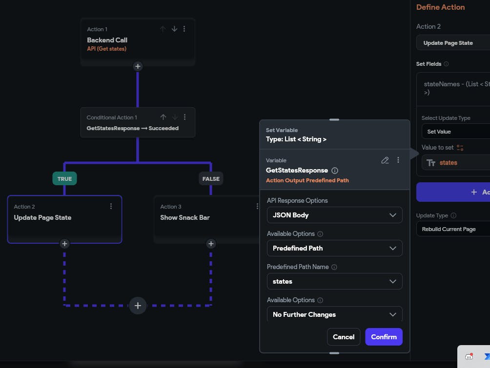
Task: Open Action 1 three-dot options menu
Action: [x=184, y=29]
